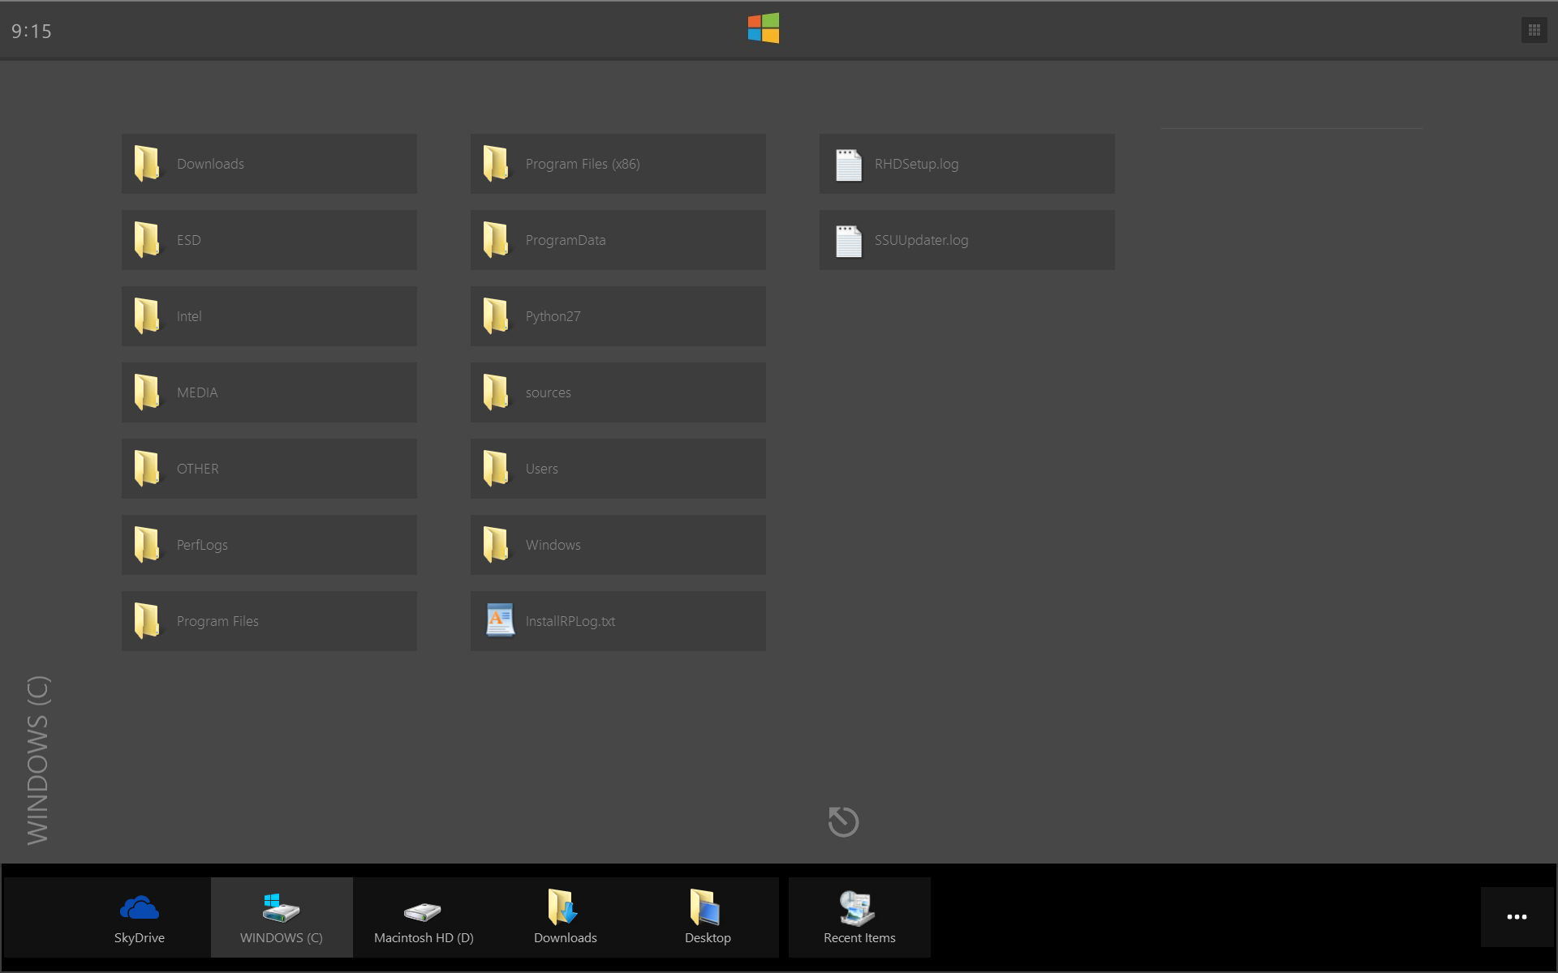
Task: Click the Windows logo at top center
Action: pos(763,28)
